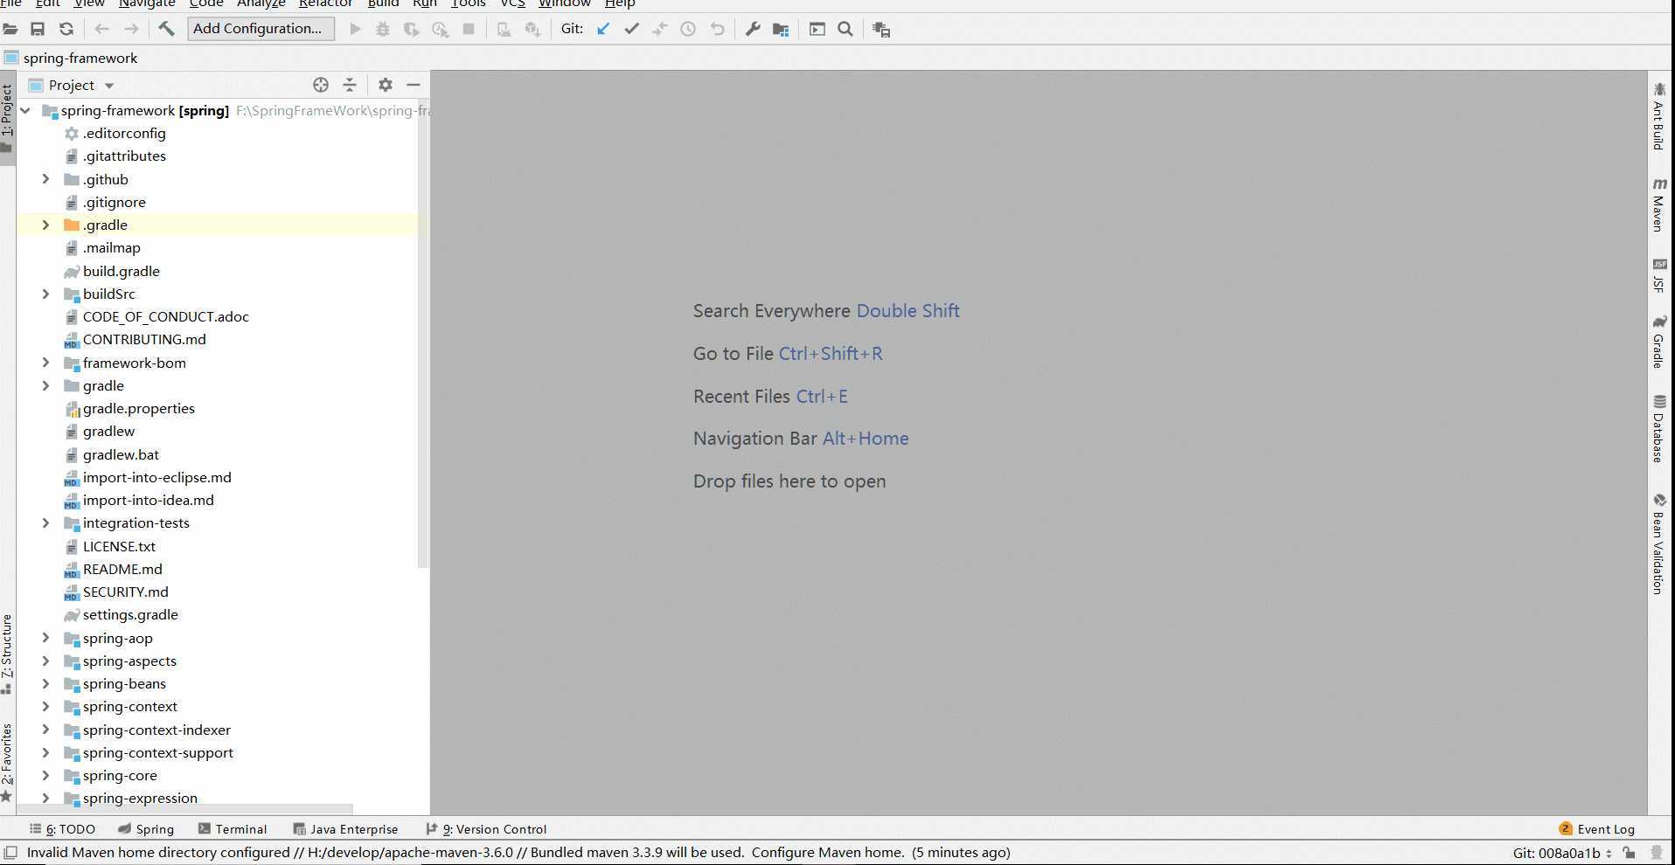Click the Git Update Project arrow icon
This screenshot has width=1675, height=865.
pyautogui.click(x=603, y=29)
